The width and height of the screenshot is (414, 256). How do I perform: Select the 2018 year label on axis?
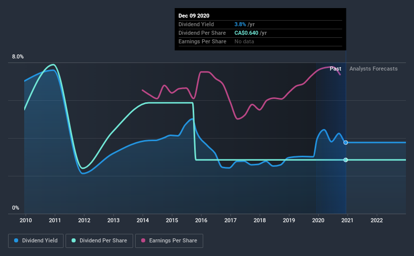[x=260, y=220]
